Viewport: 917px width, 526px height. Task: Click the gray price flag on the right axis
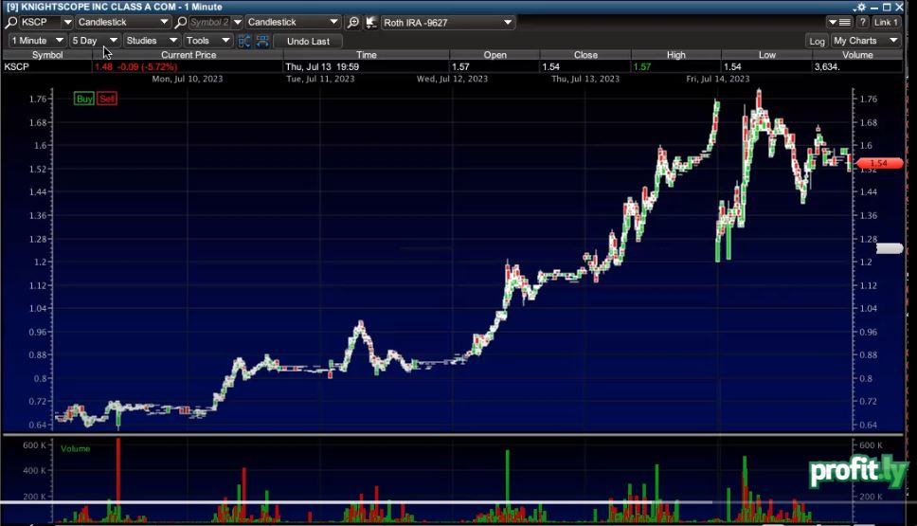(890, 248)
